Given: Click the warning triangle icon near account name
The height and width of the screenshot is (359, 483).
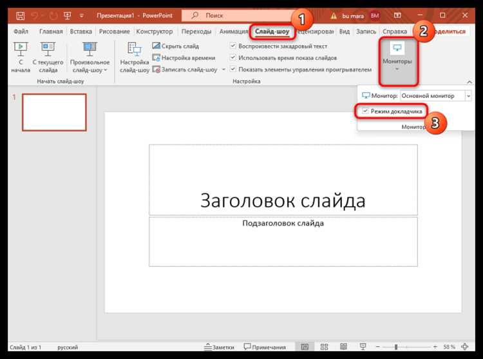Looking at the screenshot, I should (334, 15).
